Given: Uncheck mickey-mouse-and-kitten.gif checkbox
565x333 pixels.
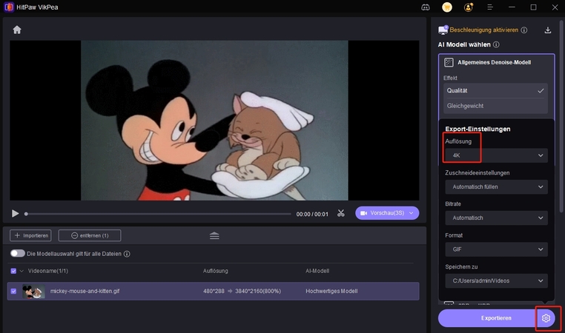Looking at the screenshot, I should pyautogui.click(x=14, y=292).
